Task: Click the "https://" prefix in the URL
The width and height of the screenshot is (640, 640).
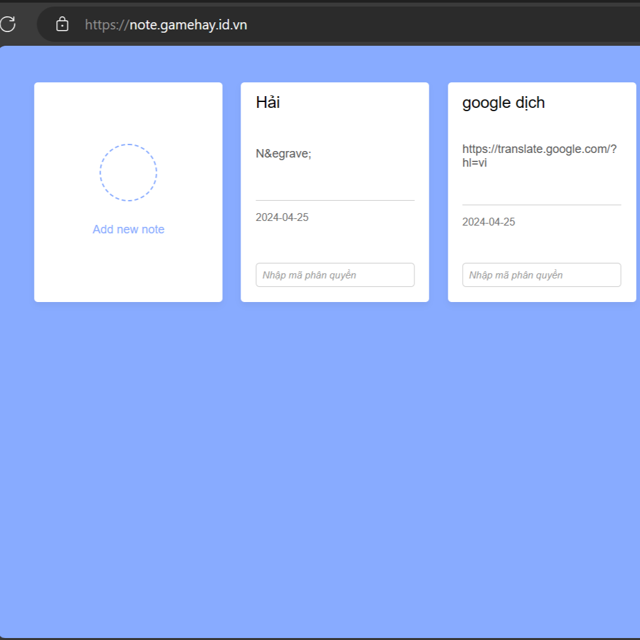Action: [x=107, y=25]
